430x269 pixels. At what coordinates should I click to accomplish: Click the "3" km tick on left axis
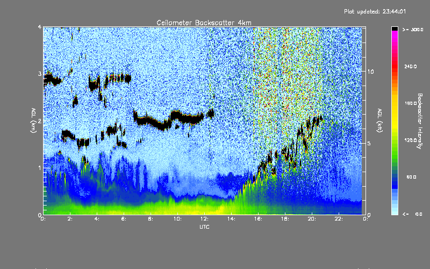click(x=40, y=74)
